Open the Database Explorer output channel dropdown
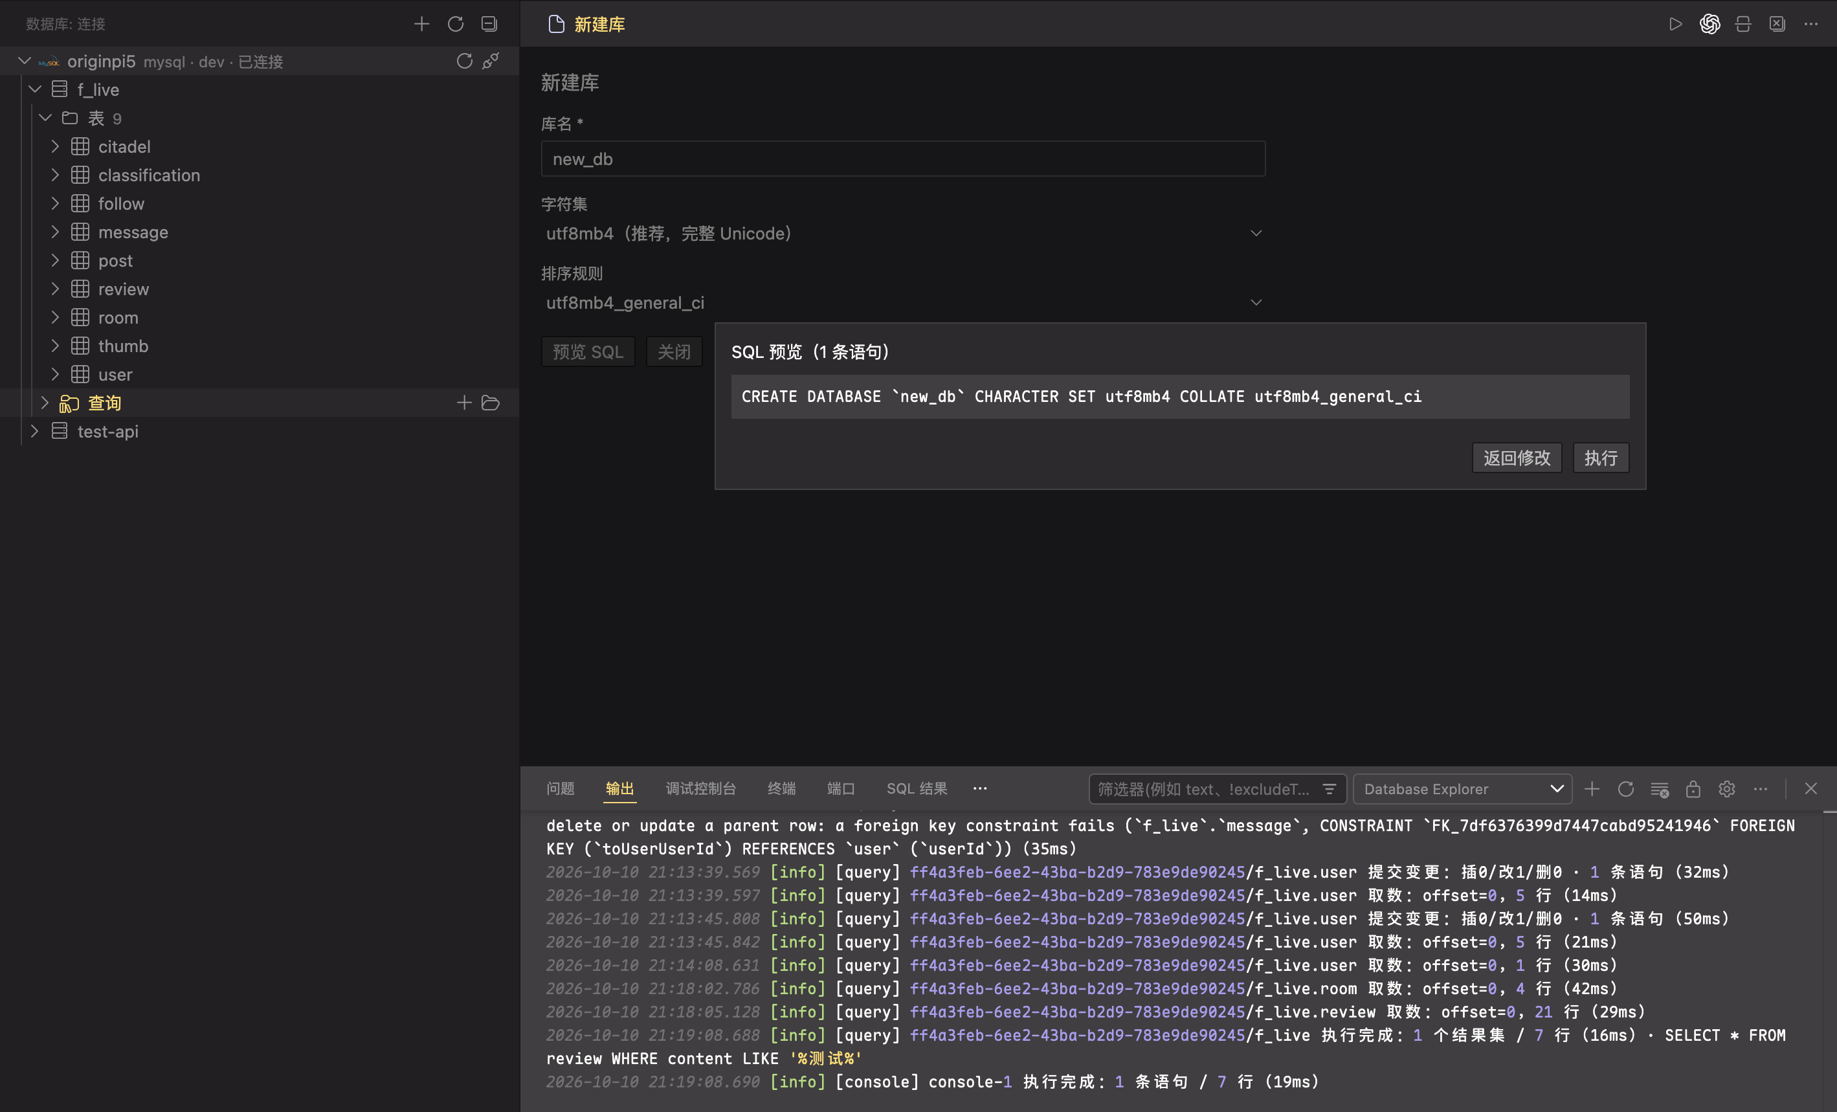Image resolution: width=1837 pixels, height=1112 pixels. [1463, 788]
